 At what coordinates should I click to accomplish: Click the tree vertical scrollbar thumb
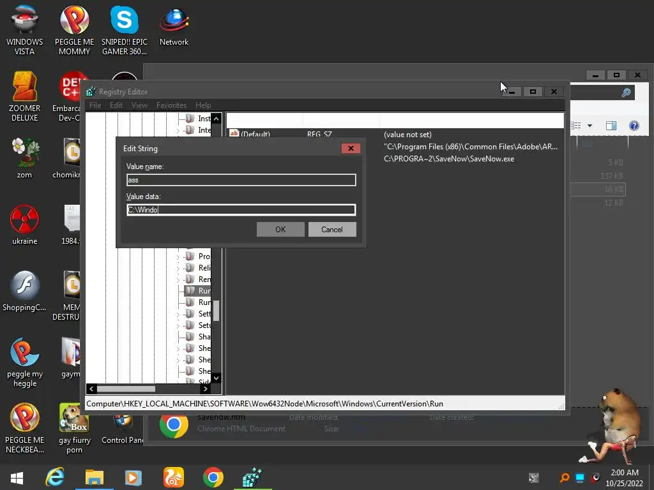[x=216, y=311]
